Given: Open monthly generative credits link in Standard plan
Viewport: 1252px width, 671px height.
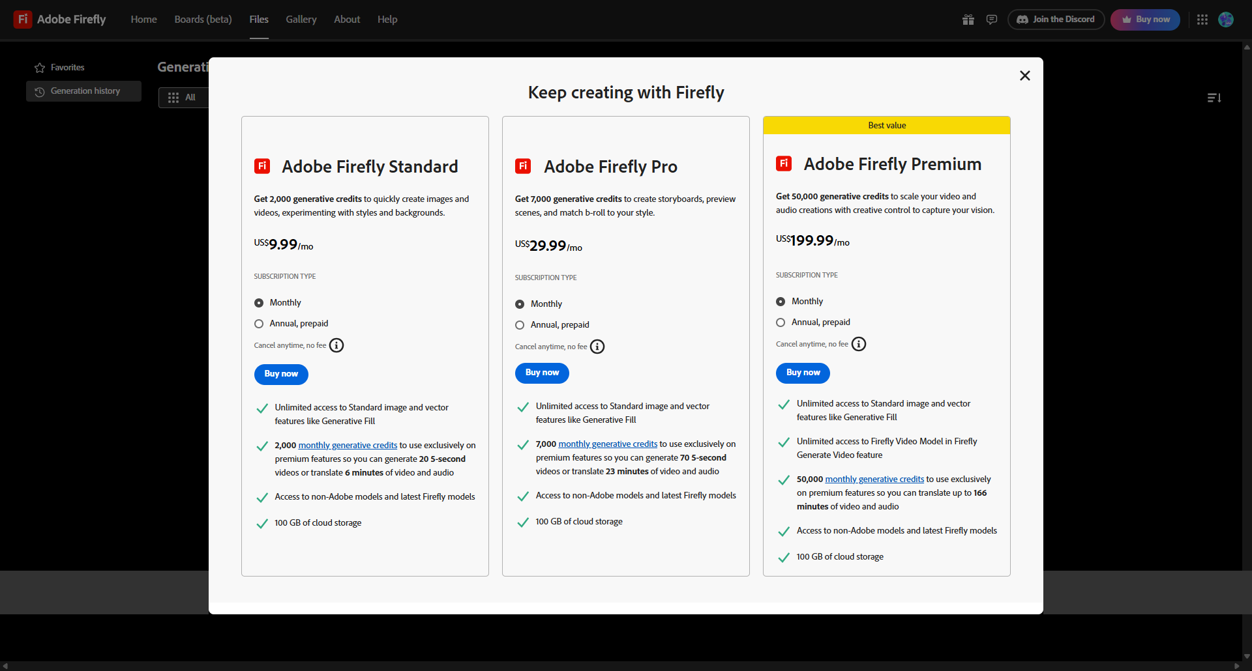Looking at the screenshot, I should pos(348,446).
